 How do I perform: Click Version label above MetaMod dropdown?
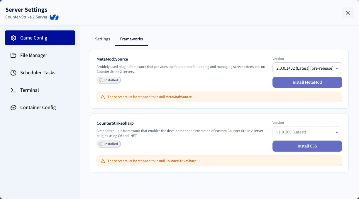(x=278, y=59)
